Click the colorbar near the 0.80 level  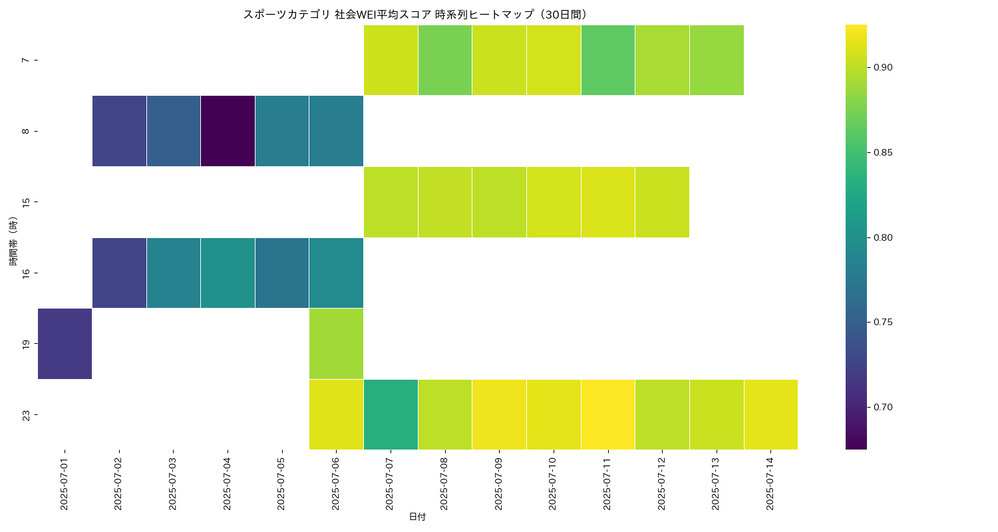[856, 237]
